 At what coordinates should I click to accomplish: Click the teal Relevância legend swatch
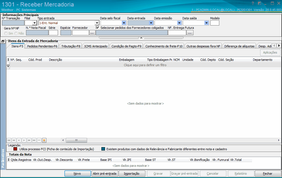(x=103, y=149)
